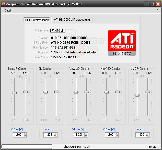This screenshot has height=150, width=162.
Task: Click 2D Clocks RAM slider handle
Action: [56, 92]
